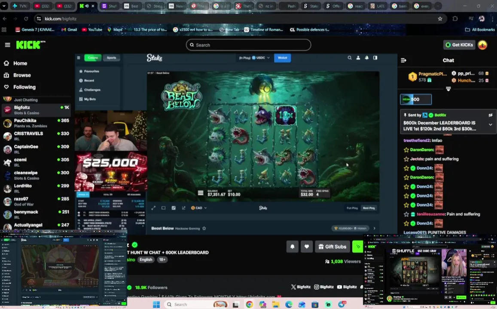The image size is (497, 309).
Task: Open the Kick hamburger menu
Action: [8, 45]
